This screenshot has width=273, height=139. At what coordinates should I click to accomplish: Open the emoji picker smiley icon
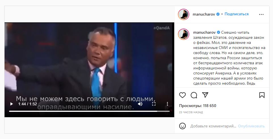[x=182, y=126]
